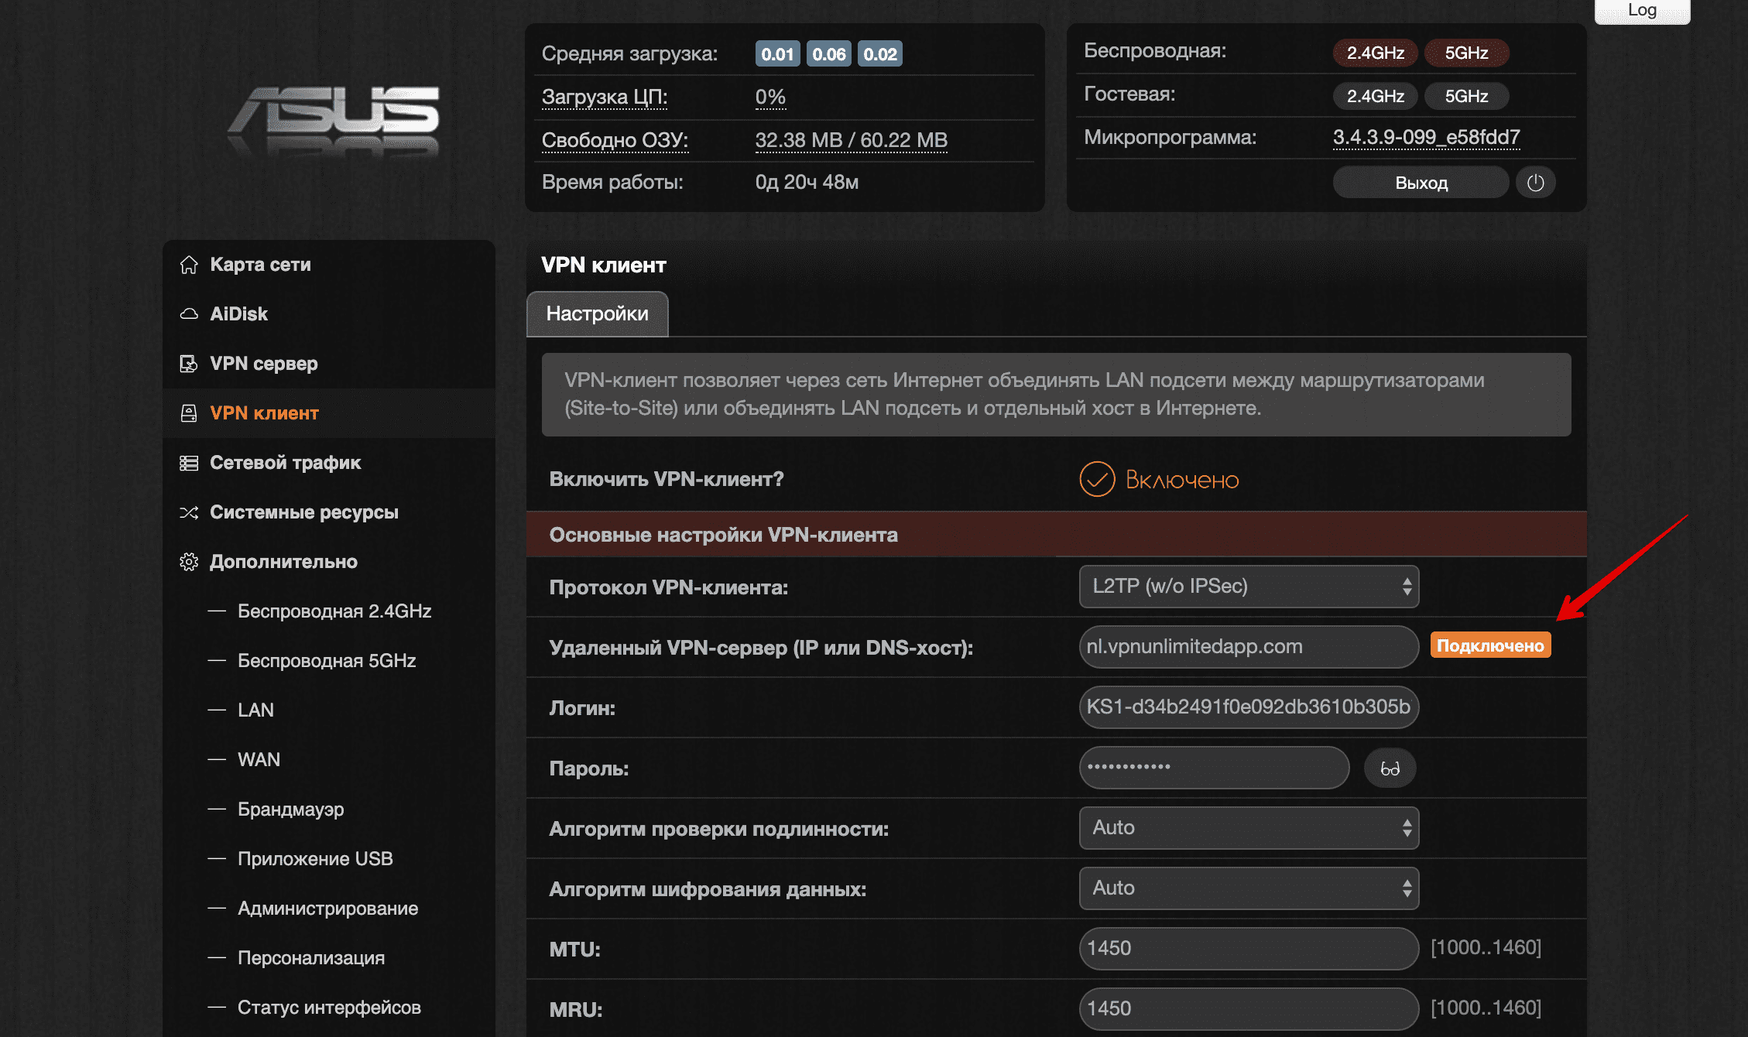Click the cloud icon next to AiDisk
Viewport: 1748px width, 1037px height.
click(188, 314)
